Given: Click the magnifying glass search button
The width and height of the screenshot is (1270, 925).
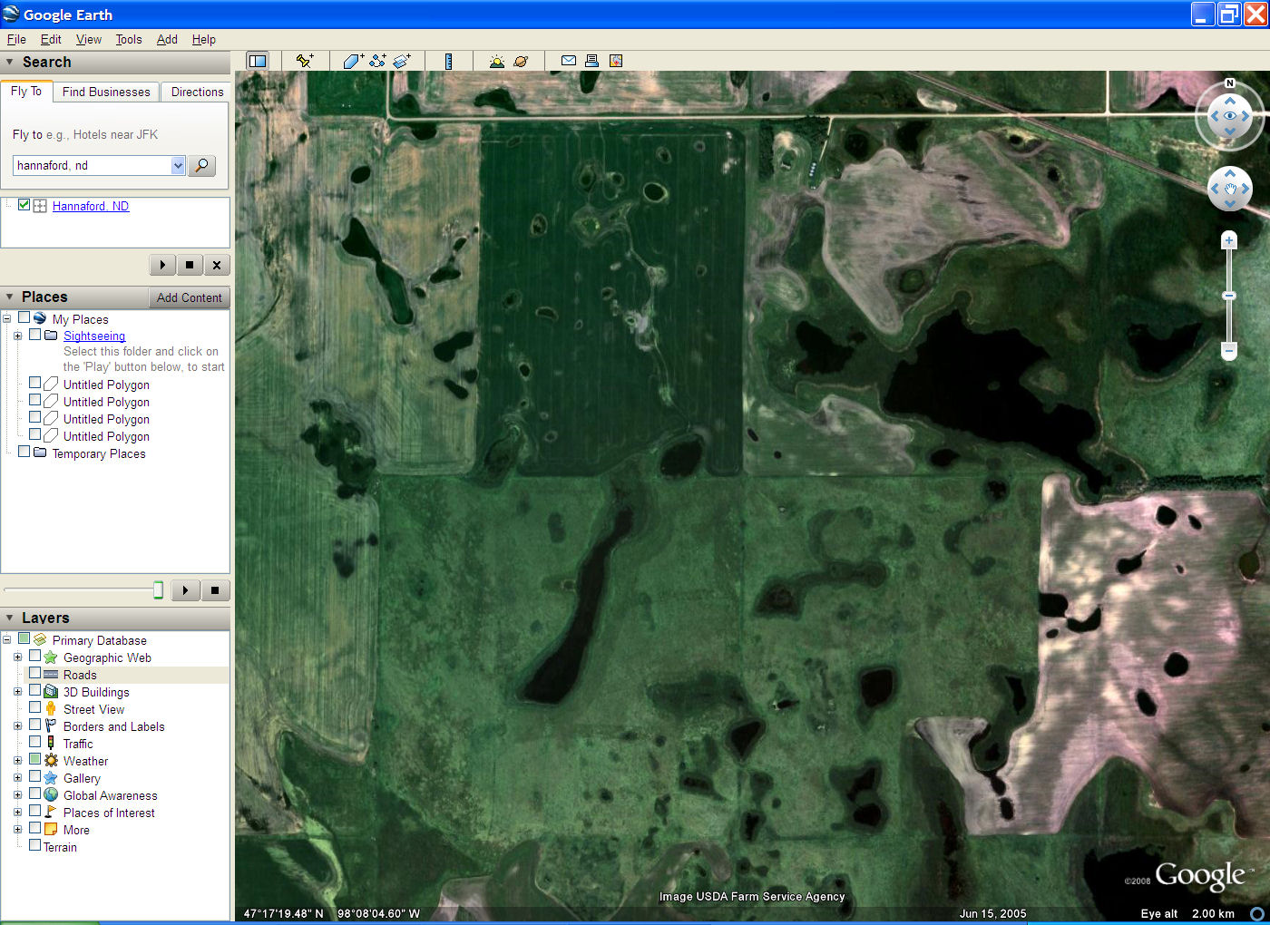Looking at the screenshot, I should [201, 165].
